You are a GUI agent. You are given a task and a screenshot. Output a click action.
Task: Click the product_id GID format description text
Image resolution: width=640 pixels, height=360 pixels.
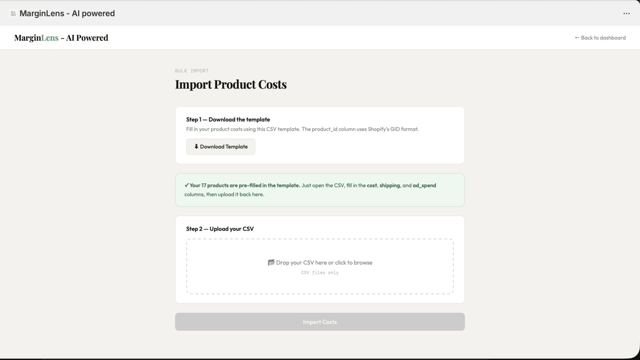(x=302, y=129)
